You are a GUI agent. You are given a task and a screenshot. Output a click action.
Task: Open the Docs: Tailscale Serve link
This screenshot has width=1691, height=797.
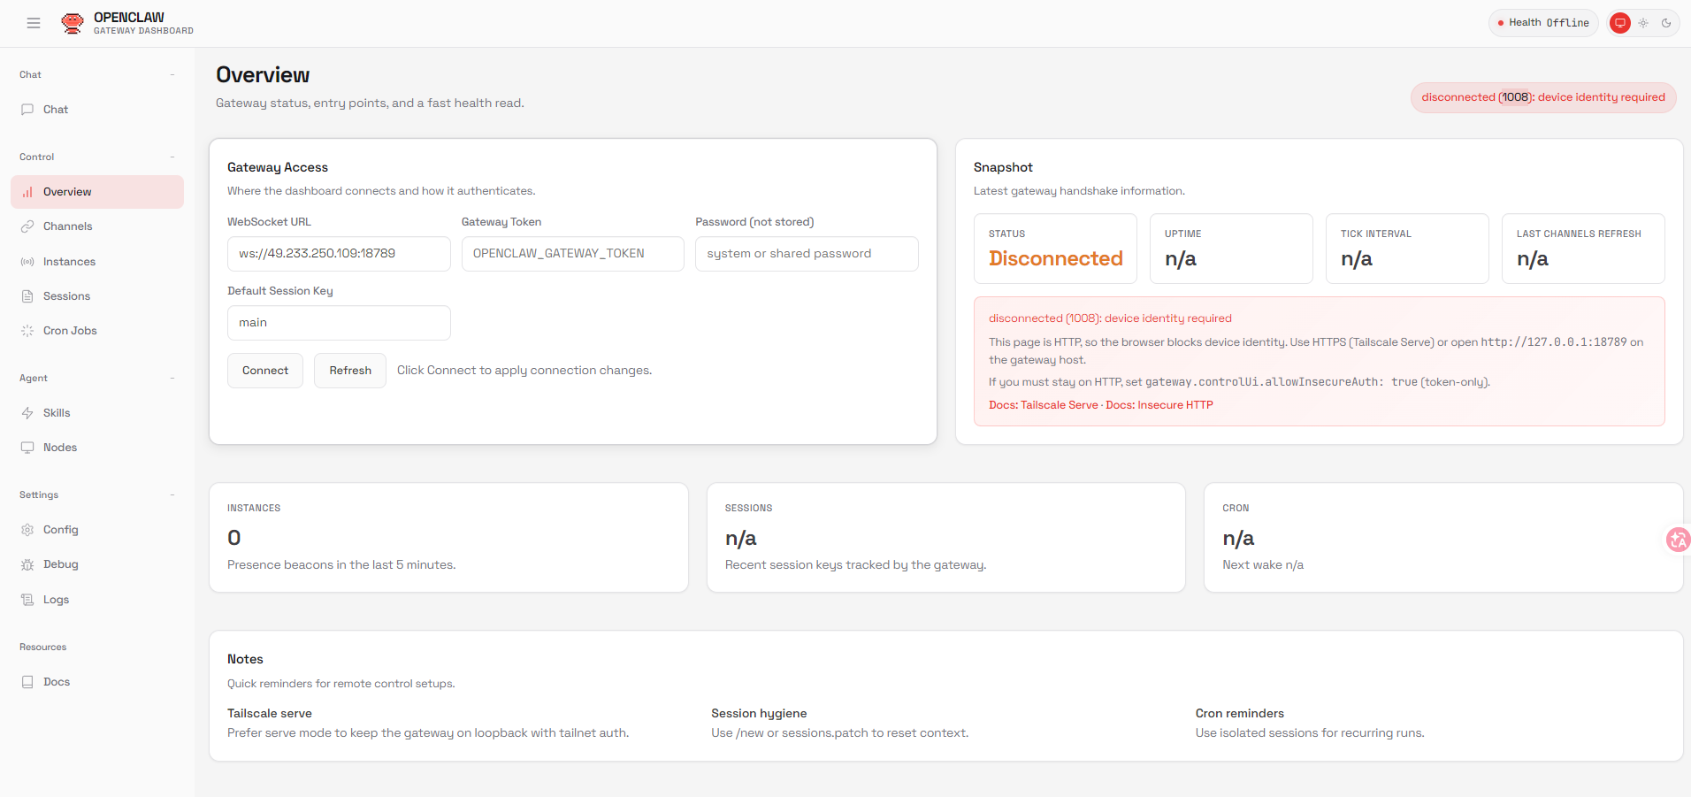click(x=1044, y=405)
